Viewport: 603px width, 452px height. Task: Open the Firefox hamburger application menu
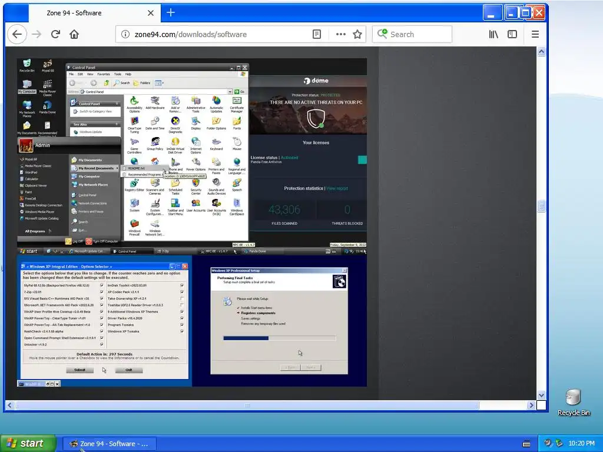point(535,34)
